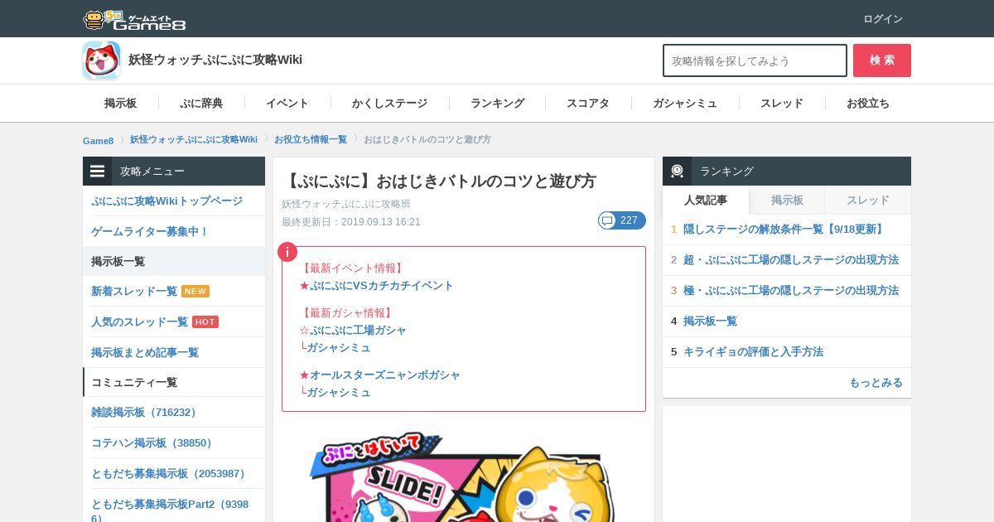Click the Game8 breadcrumb link

98,140
